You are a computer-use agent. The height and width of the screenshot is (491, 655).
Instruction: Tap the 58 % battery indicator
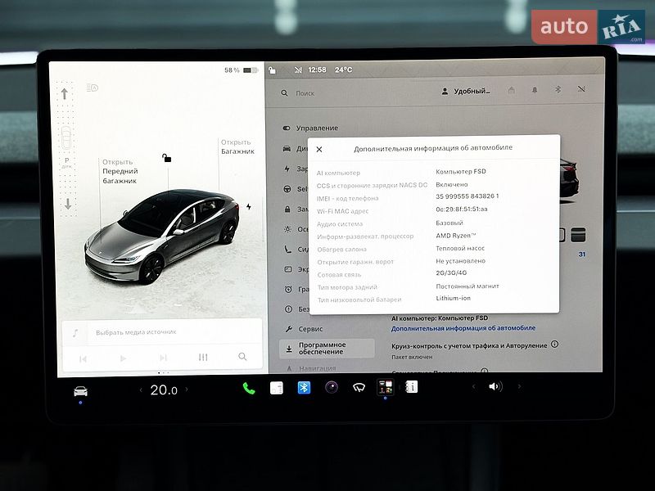click(241, 70)
